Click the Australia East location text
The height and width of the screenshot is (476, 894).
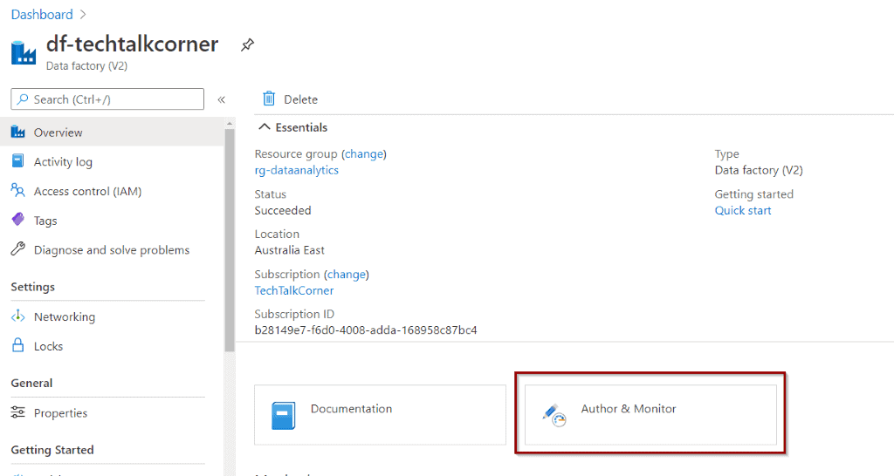coord(290,250)
